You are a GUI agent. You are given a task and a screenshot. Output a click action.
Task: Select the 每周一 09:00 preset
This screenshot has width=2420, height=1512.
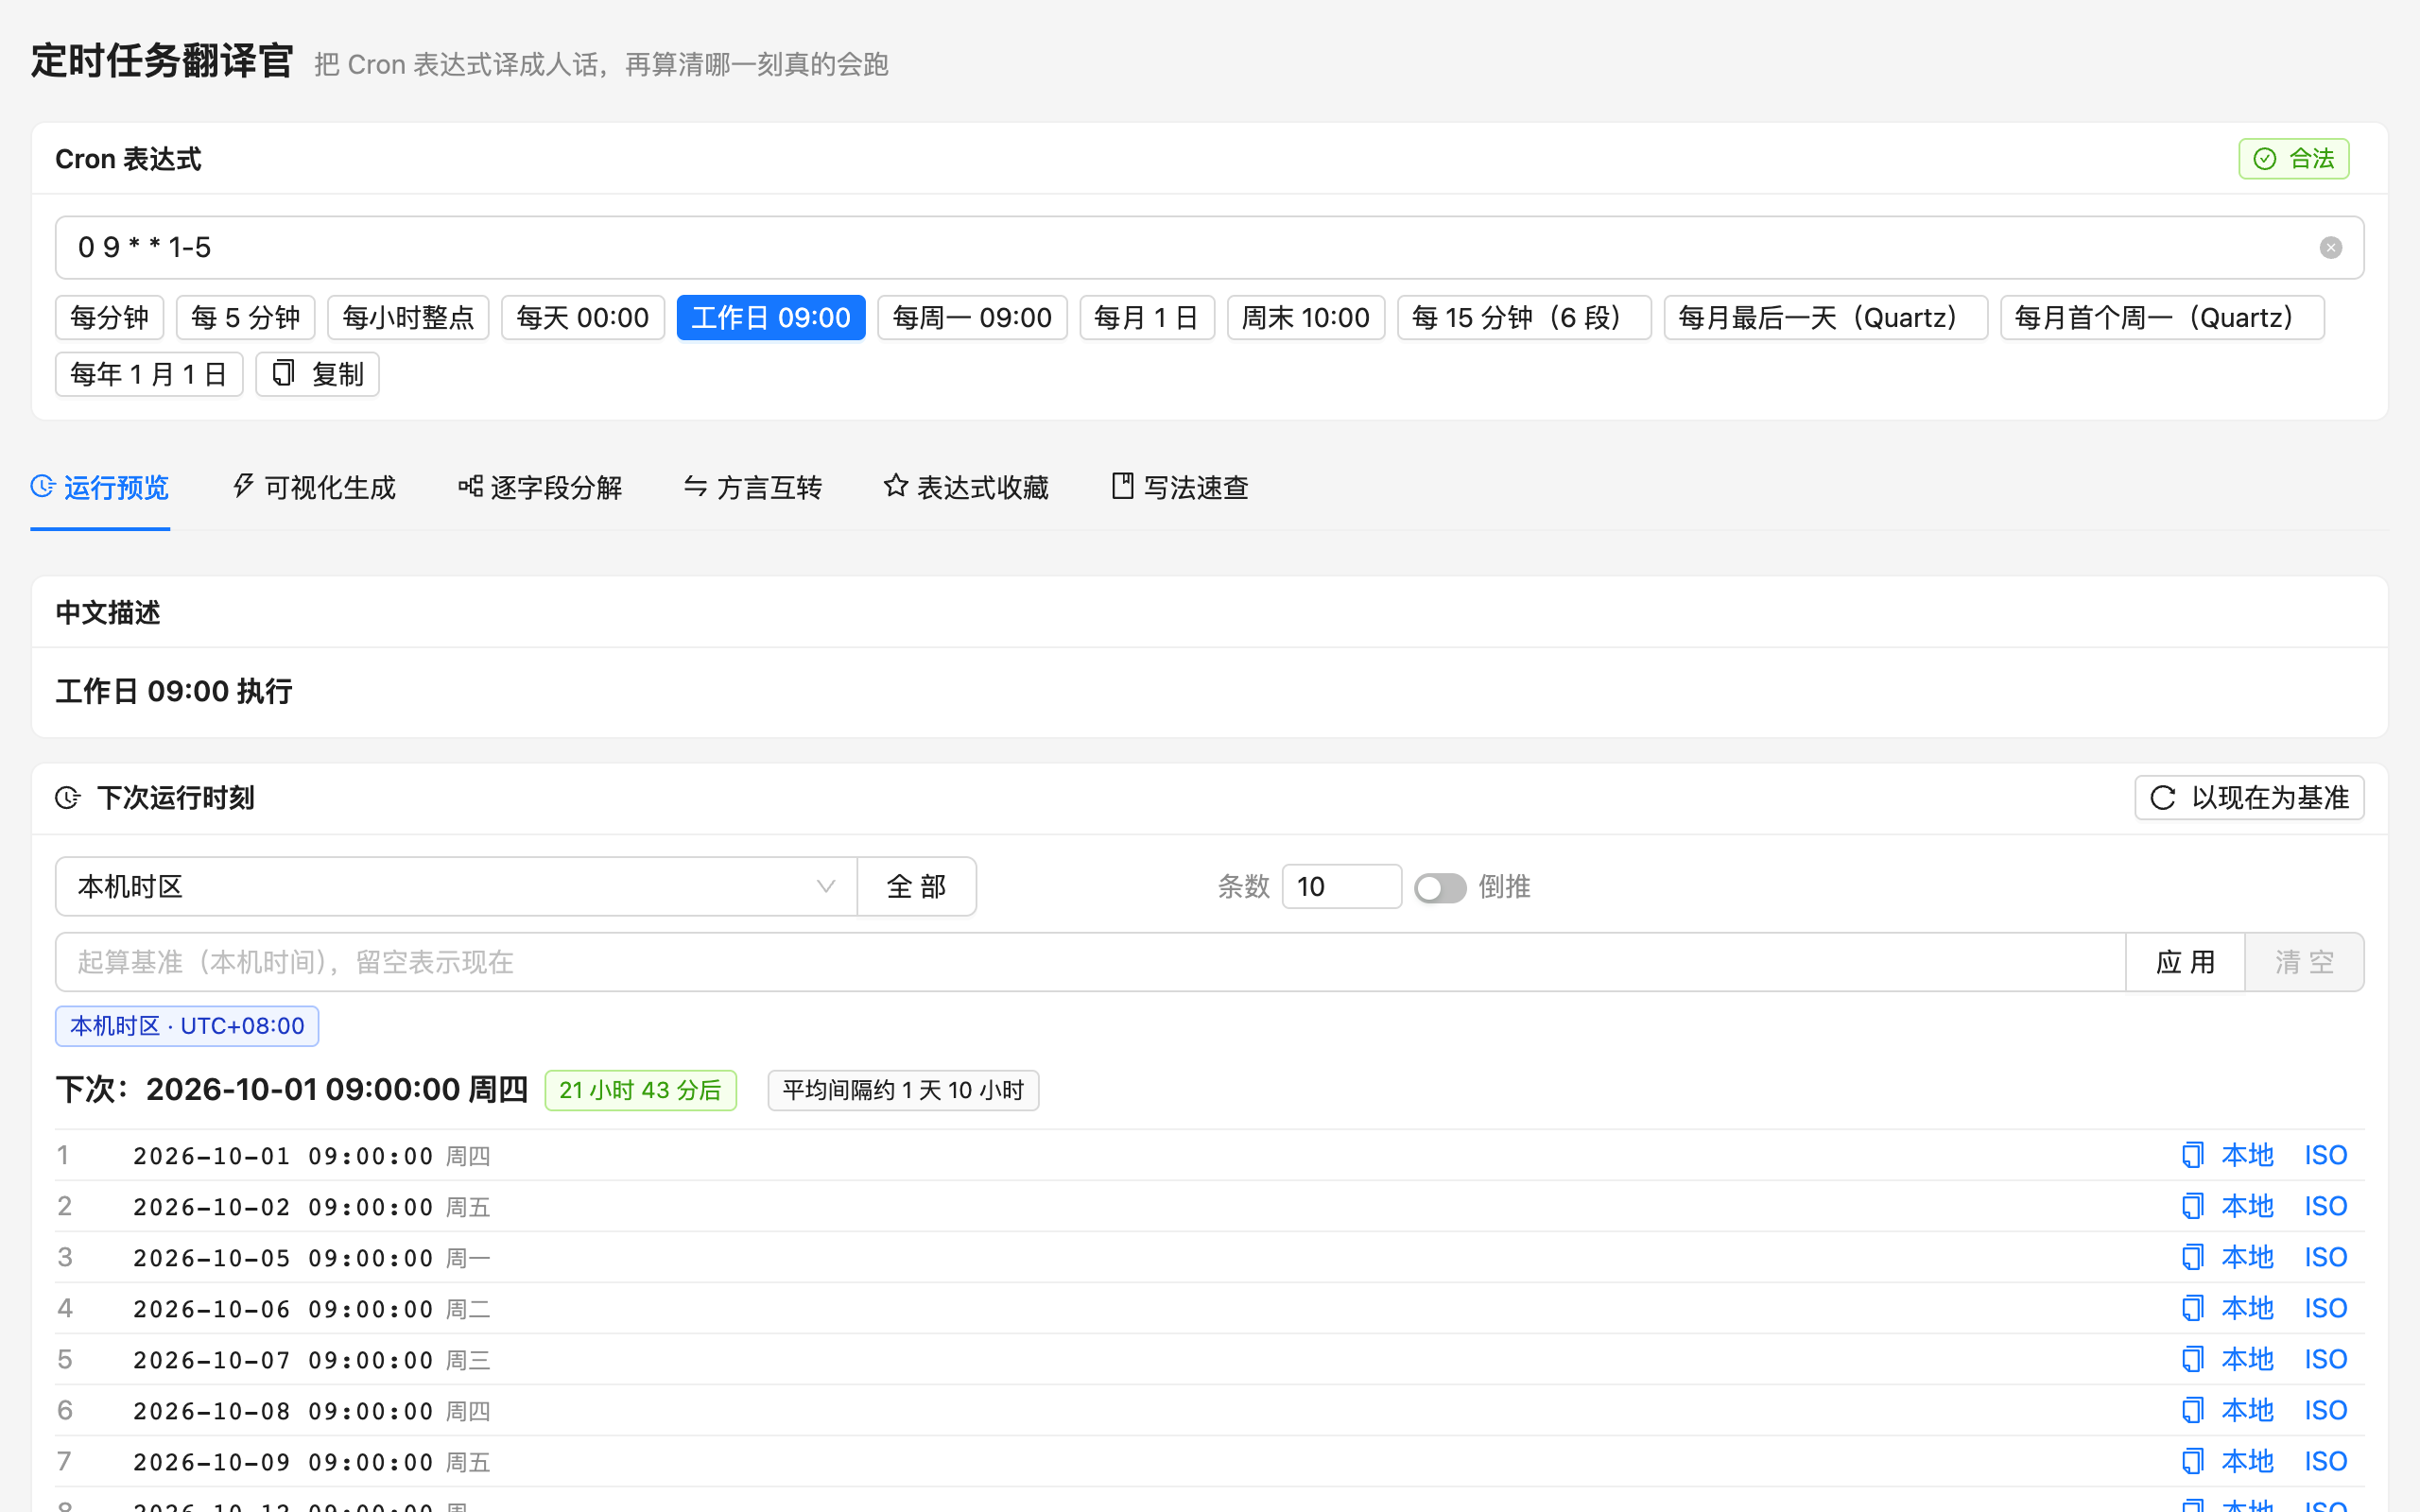(x=972, y=318)
